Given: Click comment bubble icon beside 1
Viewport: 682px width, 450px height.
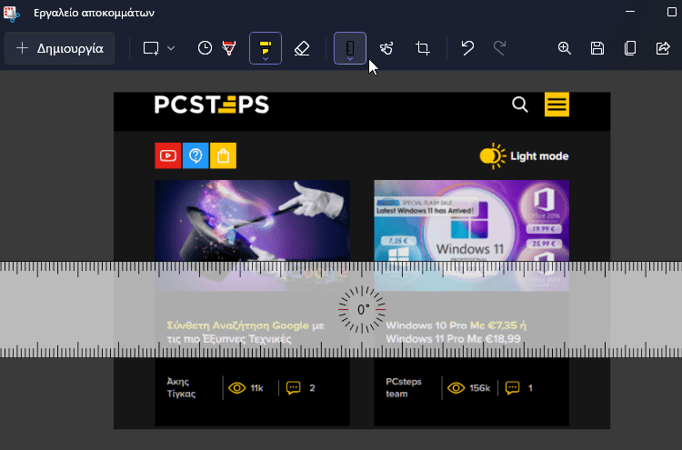Looking at the screenshot, I should pyautogui.click(x=512, y=388).
